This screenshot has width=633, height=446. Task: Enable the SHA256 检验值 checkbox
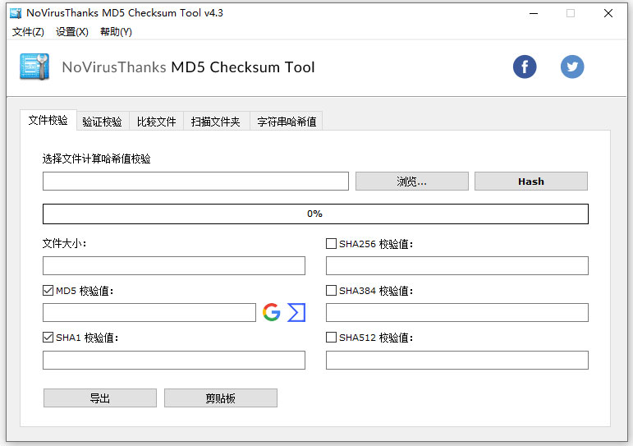(x=331, y=244)
